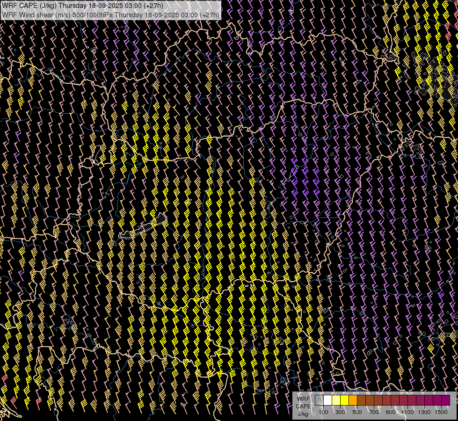Screen dimensions: 458x421
Task: Select the pale yellow CAPE legend swatch
Action: point(336,400)
